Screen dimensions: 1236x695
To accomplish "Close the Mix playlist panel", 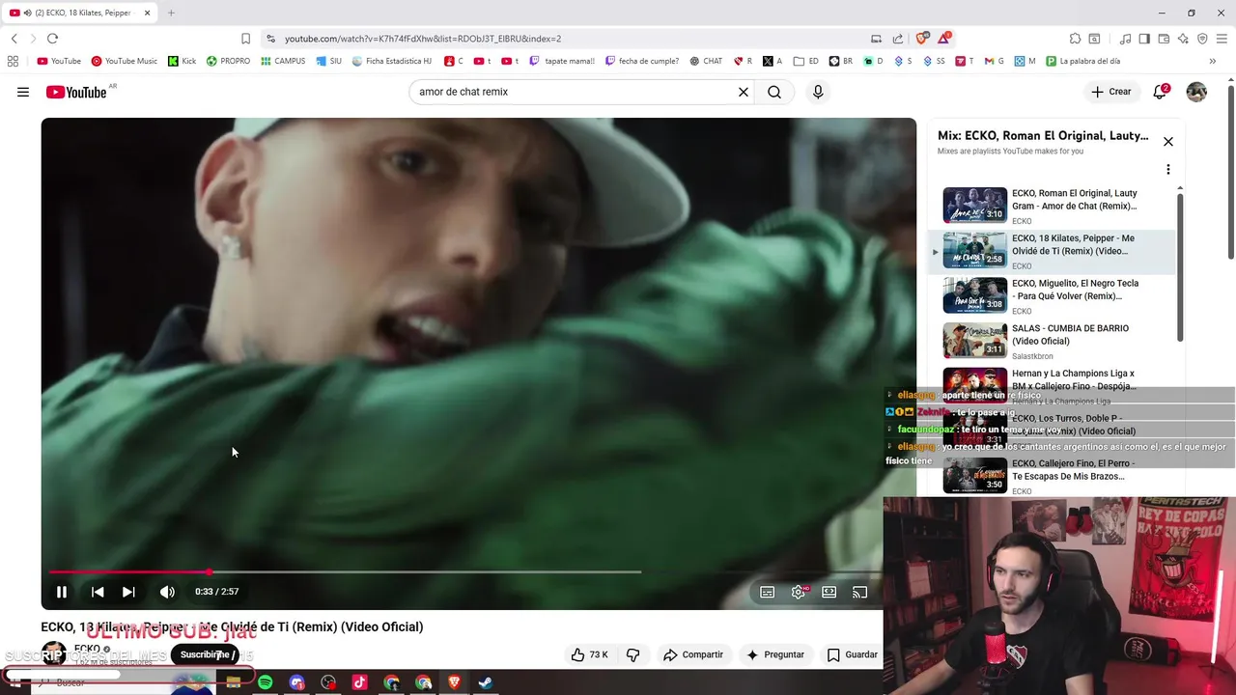I will pos(1168,141).
